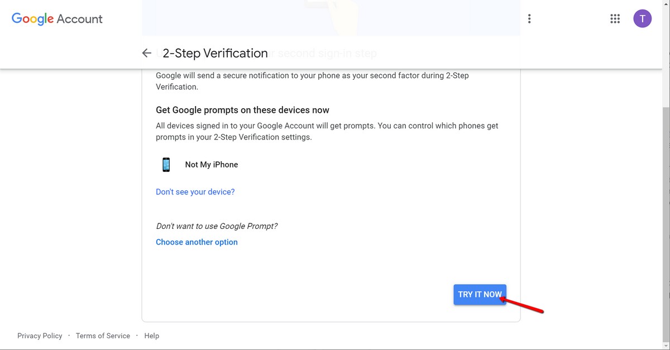Visit the Help link in the footer

coord(151,336)
